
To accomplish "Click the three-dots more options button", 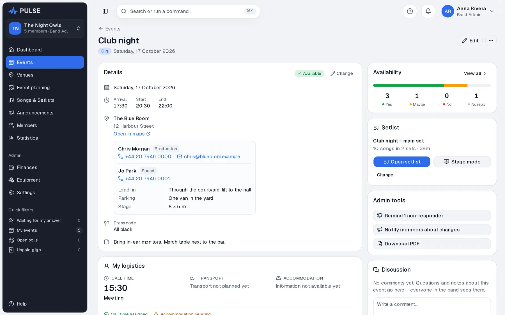I will [491, 41].
